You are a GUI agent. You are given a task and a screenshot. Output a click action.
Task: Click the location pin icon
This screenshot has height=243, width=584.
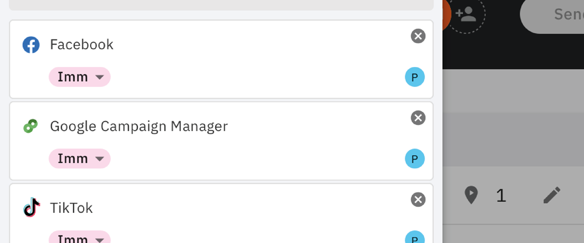coord(471,195)
